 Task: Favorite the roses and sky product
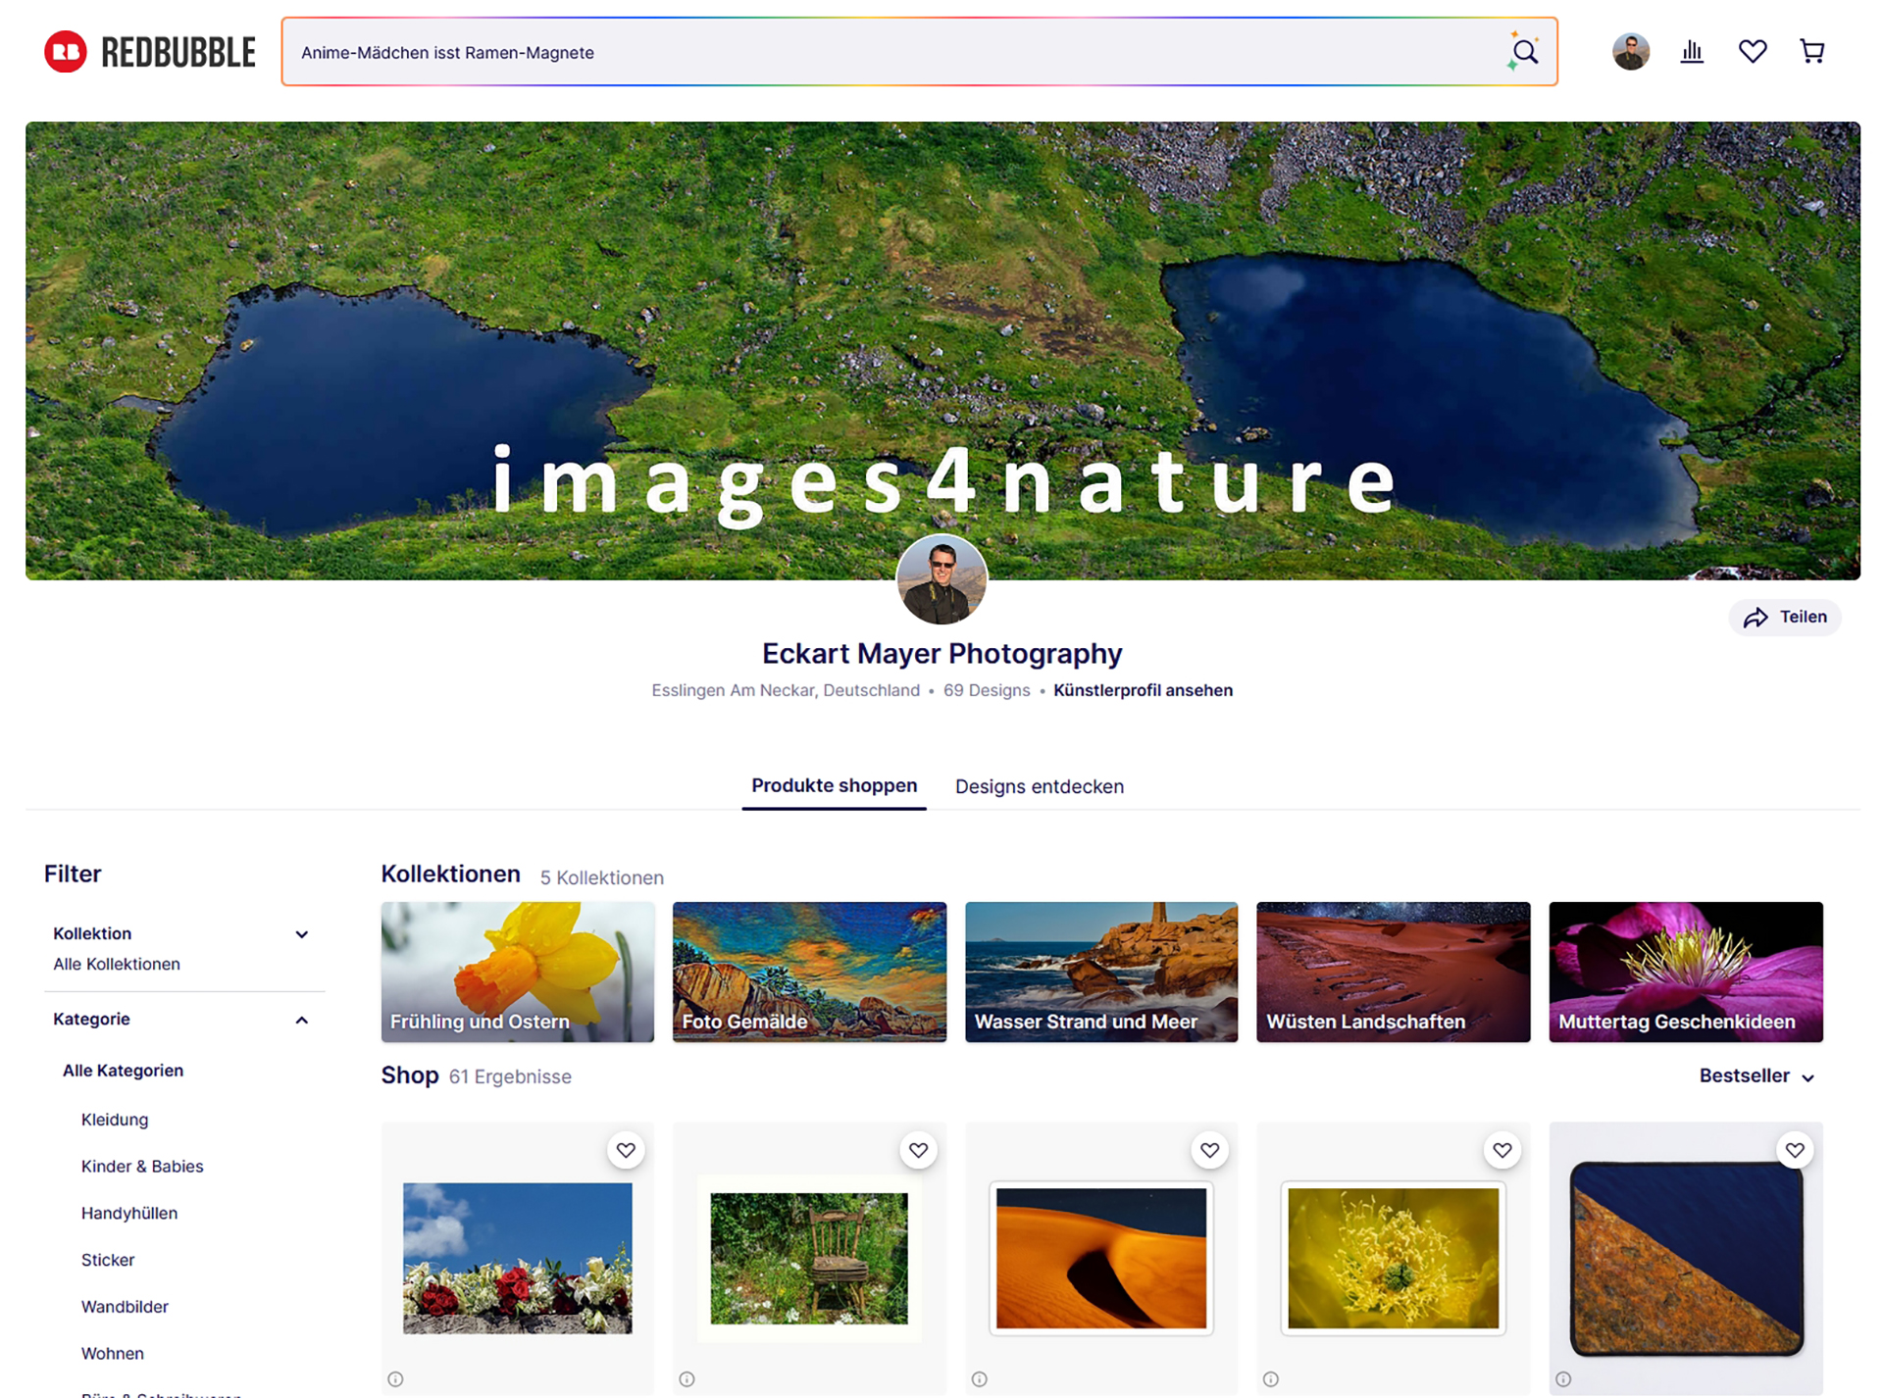coord(626,1150)
